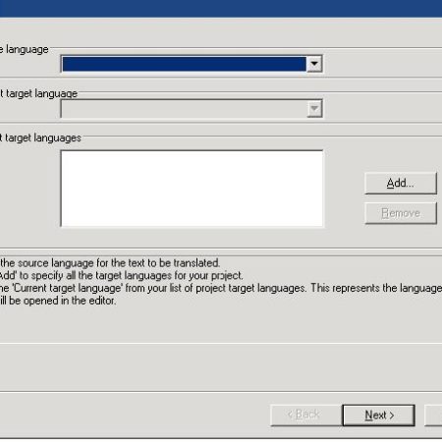
Task: Click the disabled Back button
Action: 306,415
